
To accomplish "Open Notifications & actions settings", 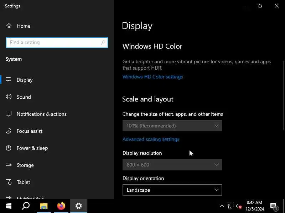I will click(x=42, y=114).
